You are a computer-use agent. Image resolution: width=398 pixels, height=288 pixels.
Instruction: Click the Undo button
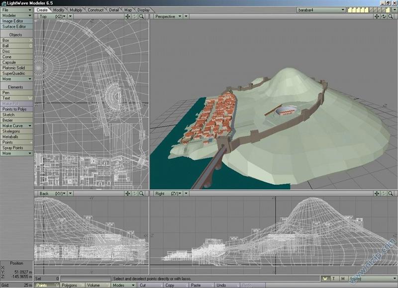(x=226, y=285)
